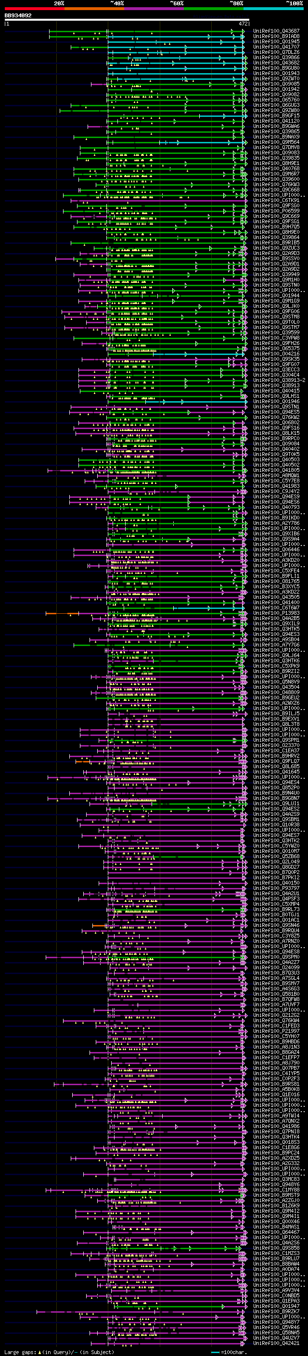Select the UniRef100_C3VPW8 label

pos(276,338)
